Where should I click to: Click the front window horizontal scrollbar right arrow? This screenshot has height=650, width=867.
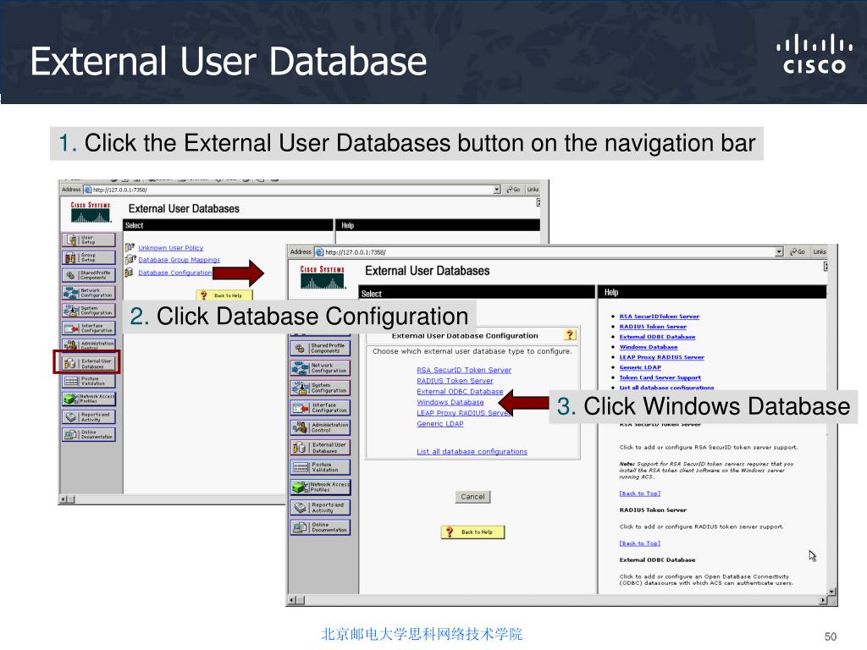point(823,600)
